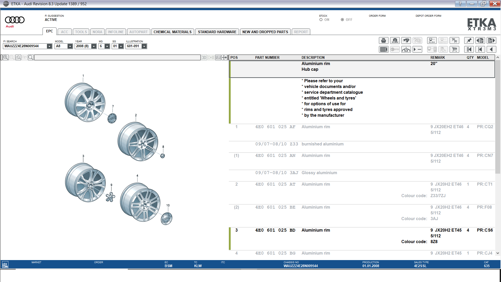Open the STANDARD HARDWARE tab
The height and width of the screenshot is (282, 501).
point(217,32)
